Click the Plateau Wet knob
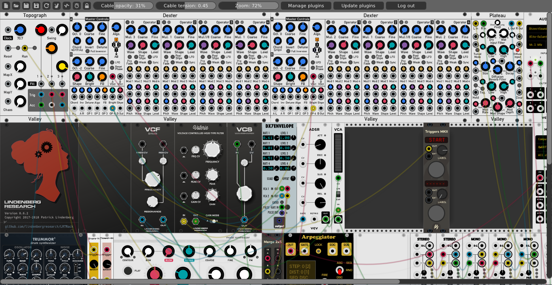This screenshot has width=552, height=285. click(504, 33)
